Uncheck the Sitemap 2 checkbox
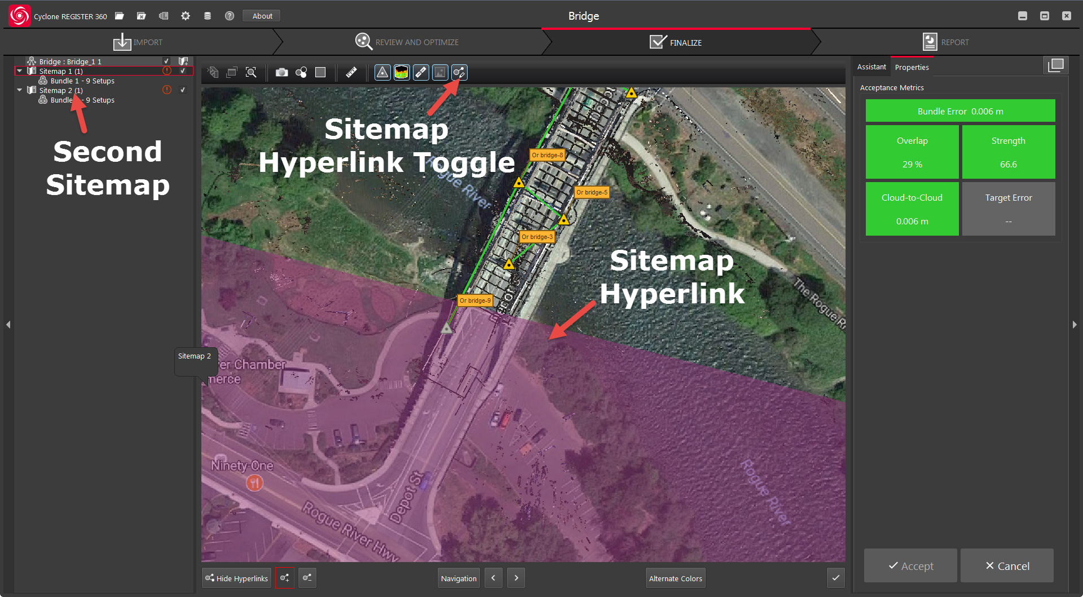The image size is (1083, 597). tap(183, 90)
